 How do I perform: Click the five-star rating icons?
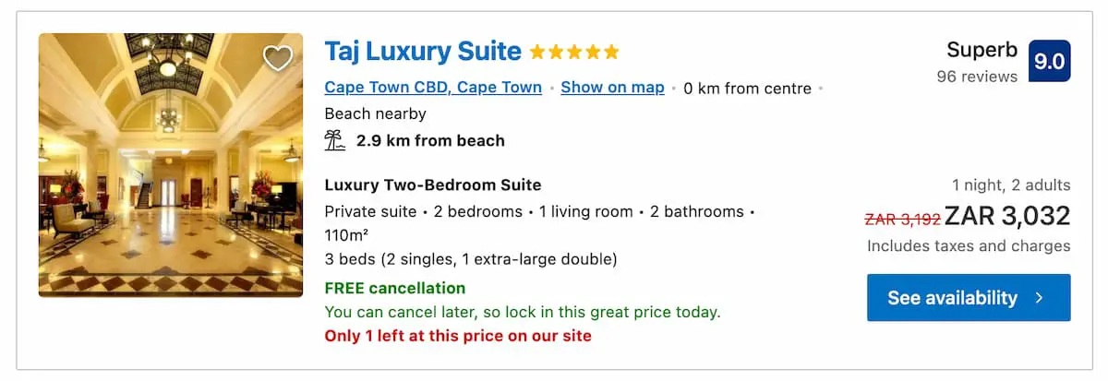click(574, 52)
